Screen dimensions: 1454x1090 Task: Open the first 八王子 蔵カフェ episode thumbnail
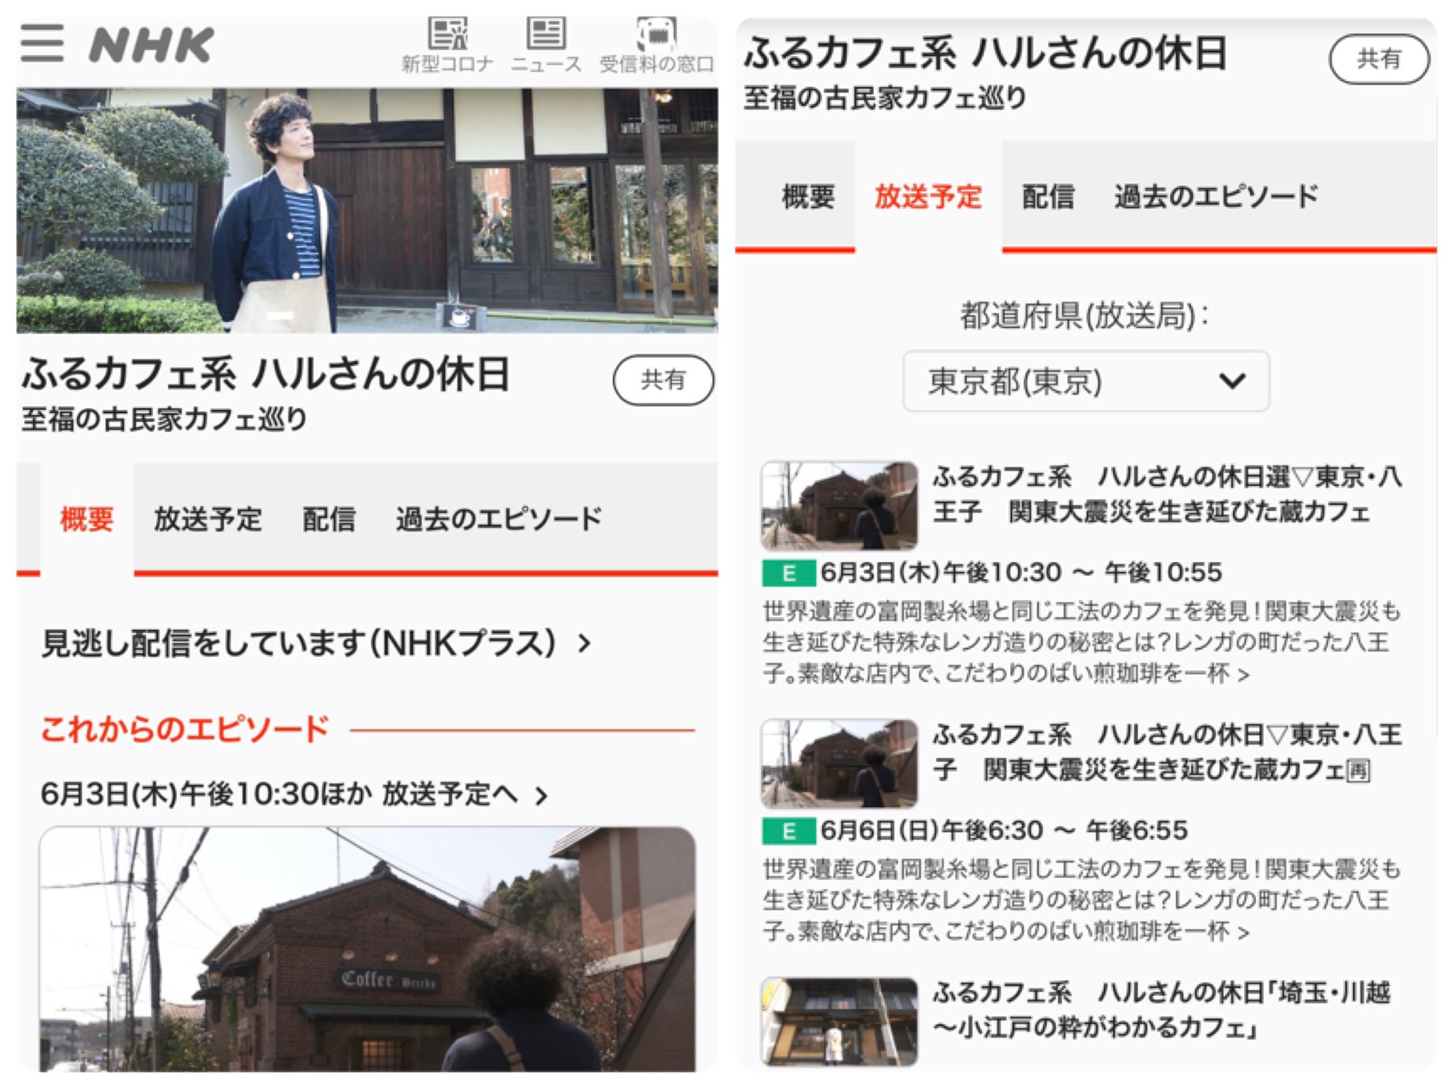[839, 506]
